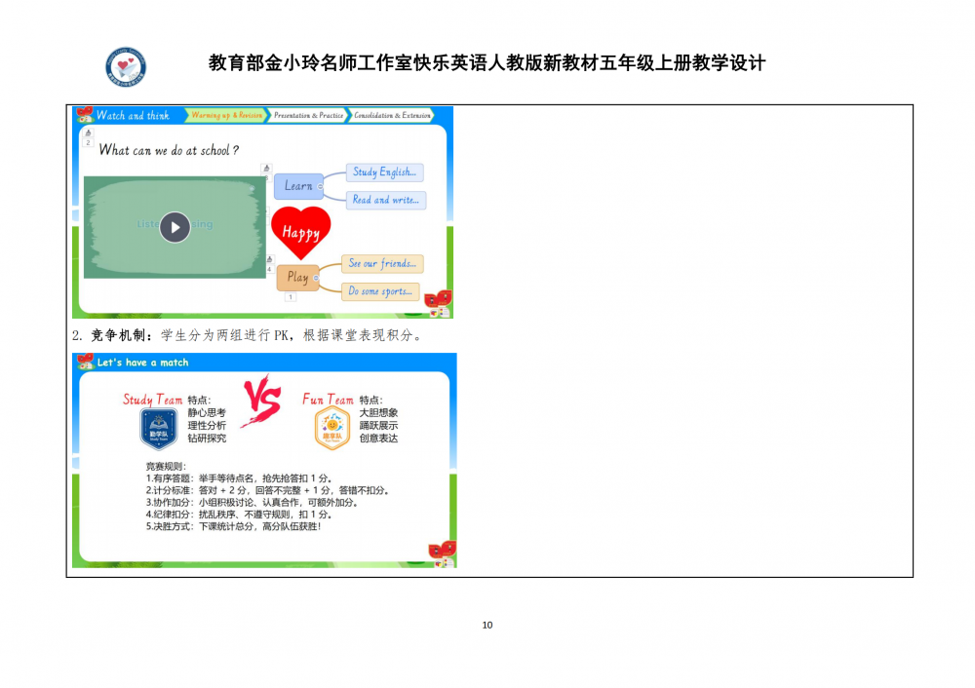The image size is (975, 688).
Task: Click the Fun Team heading
Action: click(x=328, y=400)
